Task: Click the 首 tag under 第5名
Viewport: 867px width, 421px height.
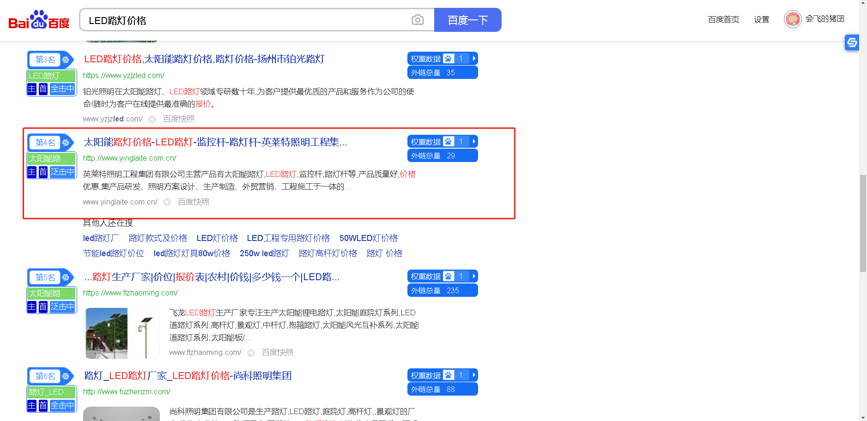Action: (x=43, y=307)
